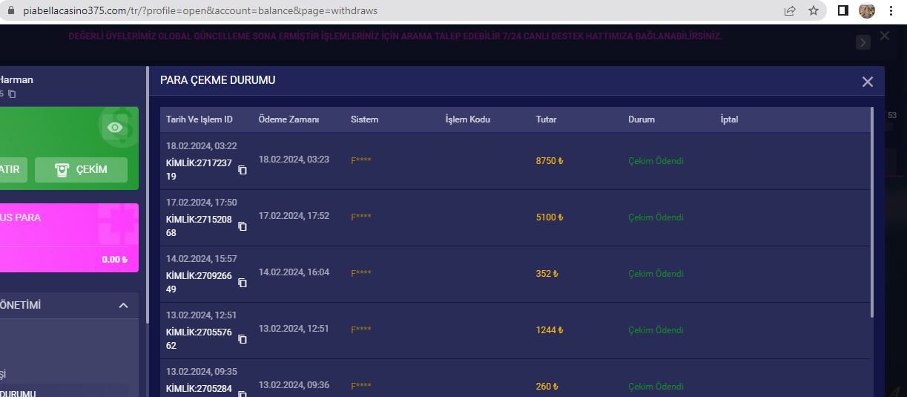
Task: Copy the ID of the 18.02.2024 withdrawal
Action: point(243,170)
